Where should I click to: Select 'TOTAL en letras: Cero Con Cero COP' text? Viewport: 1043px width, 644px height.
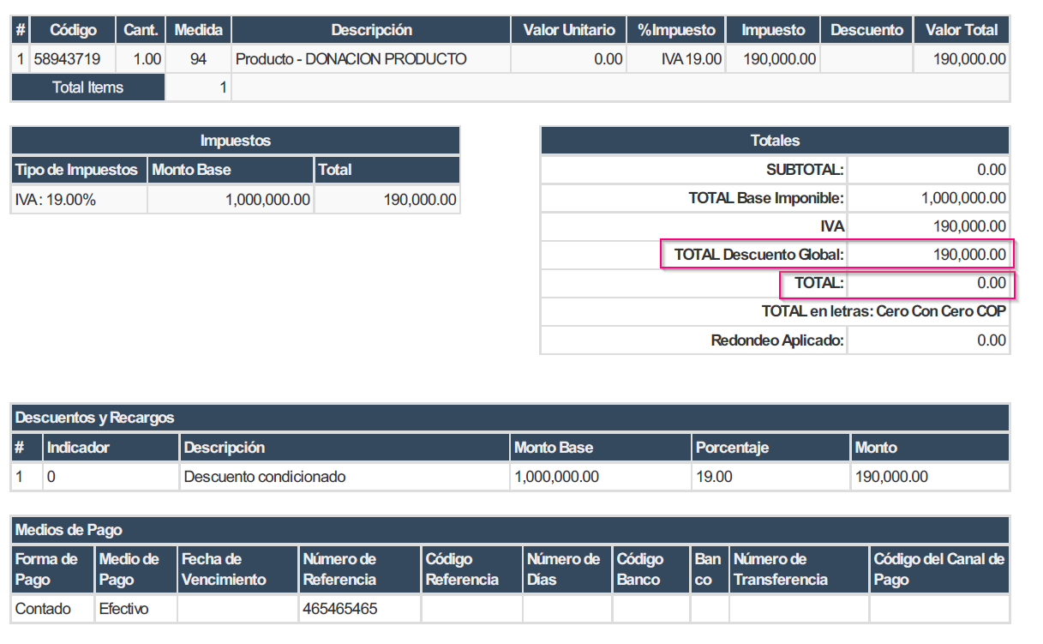point(883,311)
